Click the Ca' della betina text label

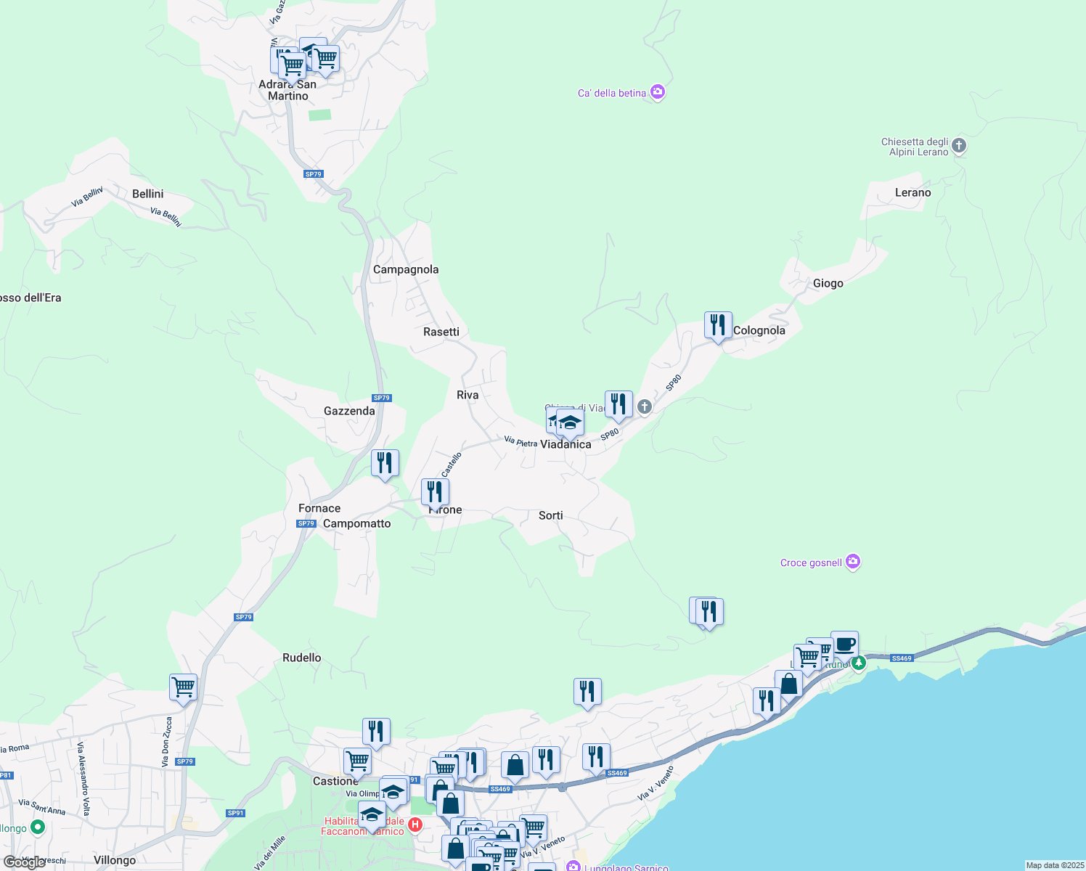pyautogui.click(x=612, y=93)
